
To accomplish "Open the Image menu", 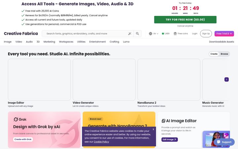I will point(8,42).
